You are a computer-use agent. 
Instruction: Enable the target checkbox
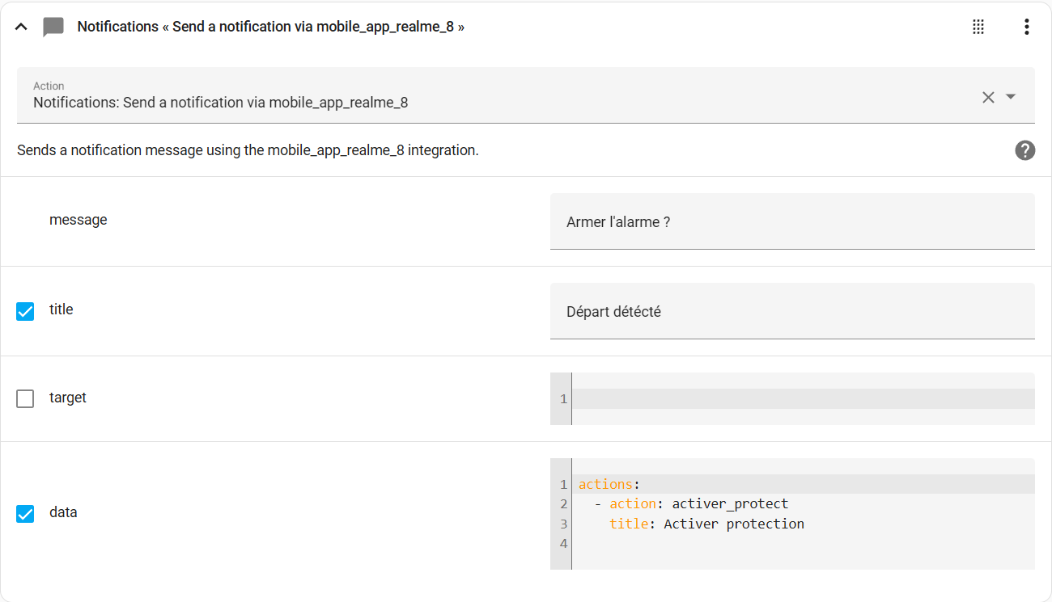[x=25, y=399]
